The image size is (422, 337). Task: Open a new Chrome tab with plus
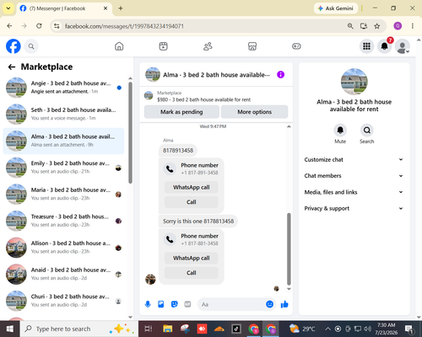click(x=121, y=8)
